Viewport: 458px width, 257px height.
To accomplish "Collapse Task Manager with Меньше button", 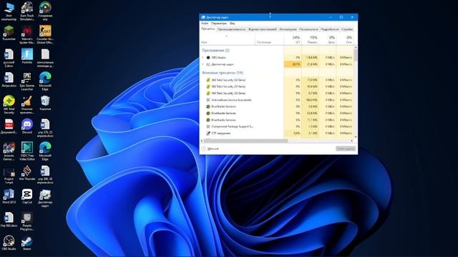I will (x=210, y=149).
